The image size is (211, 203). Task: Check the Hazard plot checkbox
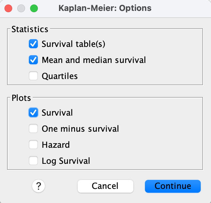33,145
